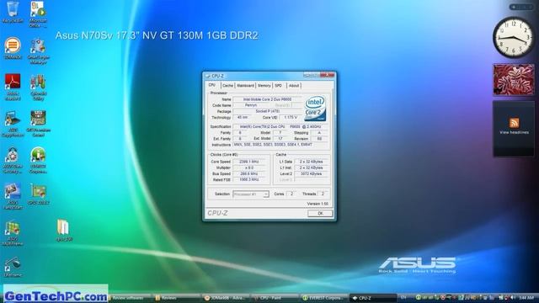
Task: Switch to the Cache tab in CPU-Z
Action: 227,86
